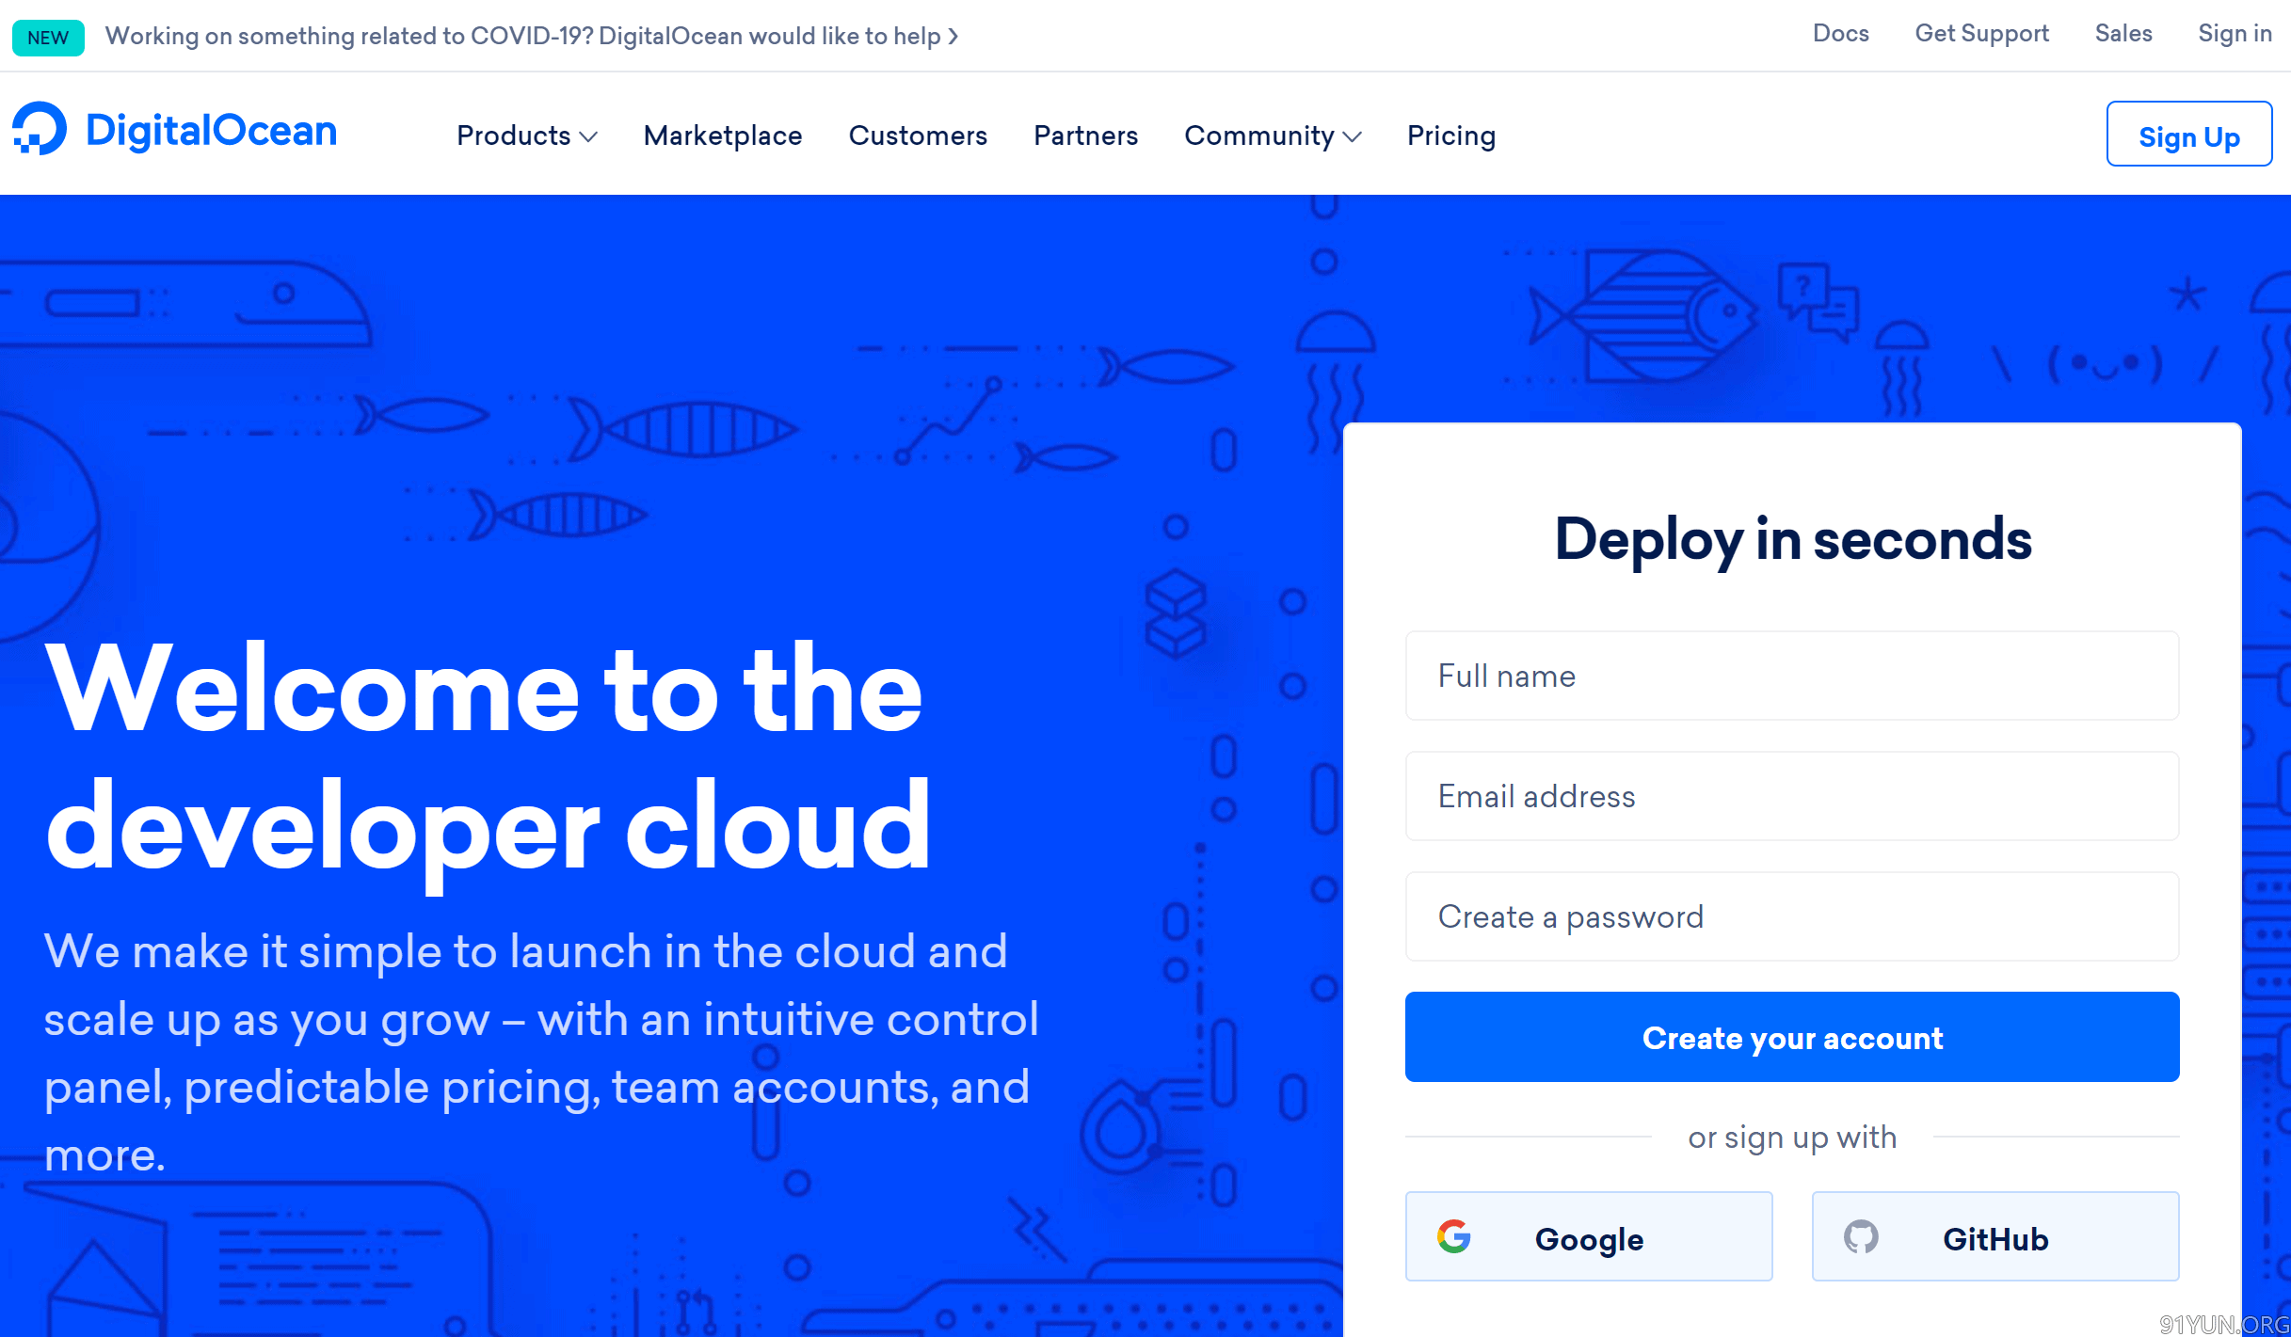This screenshot has width=2291, height=1337.
Task: Open the COVID-19 help announcement link
Action: [532, 36]
